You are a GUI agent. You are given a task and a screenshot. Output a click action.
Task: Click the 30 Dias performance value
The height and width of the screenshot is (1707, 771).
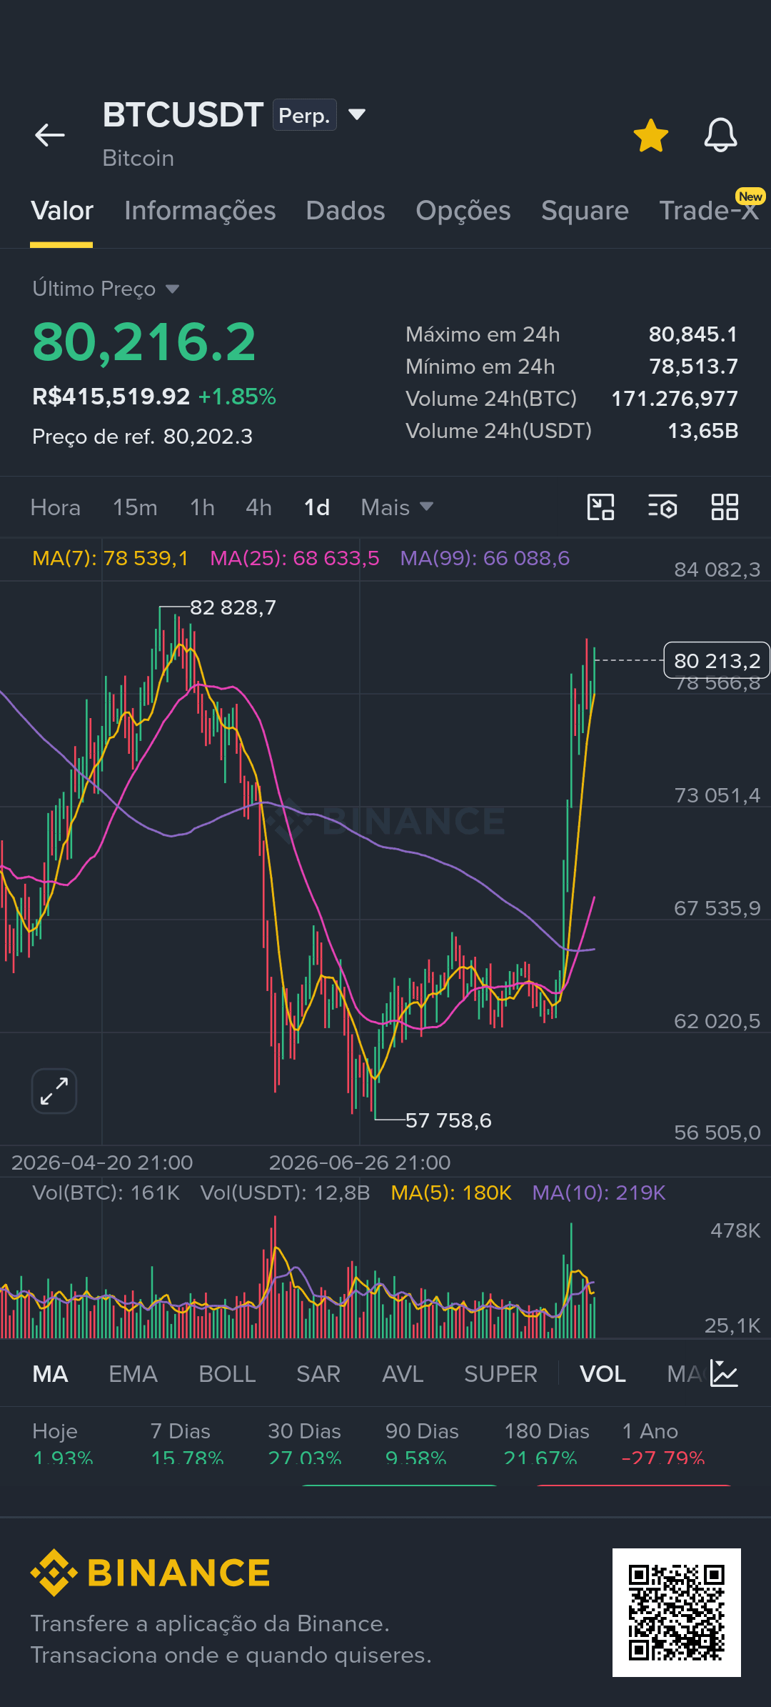click(305, 1458)
